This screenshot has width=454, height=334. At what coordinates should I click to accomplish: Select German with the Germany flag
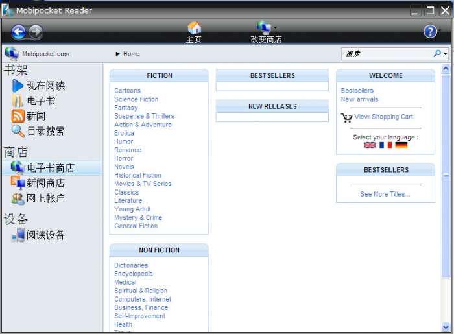pos(401,145)
